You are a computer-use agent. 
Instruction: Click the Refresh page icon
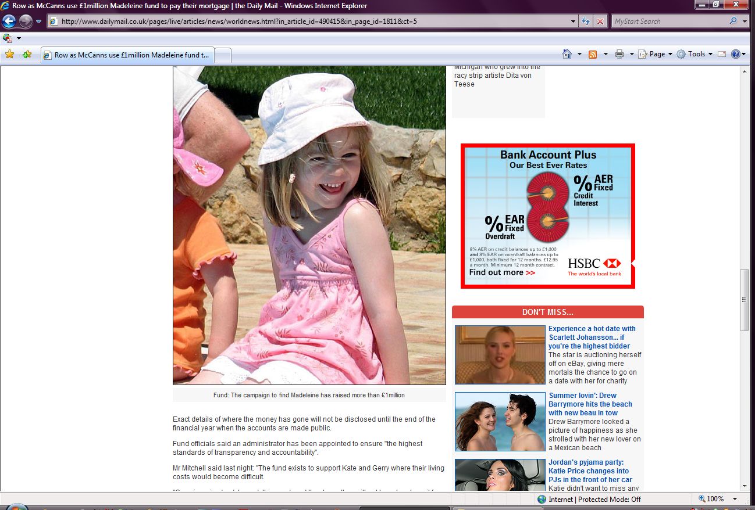(x=586, y=21)
